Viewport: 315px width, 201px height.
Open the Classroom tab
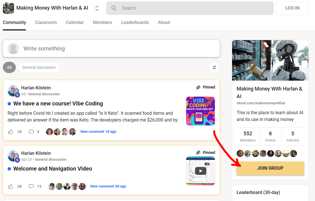[x=46, y=23]
